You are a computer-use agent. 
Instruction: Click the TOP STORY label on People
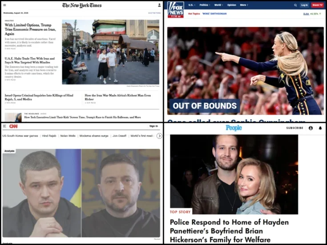(180, 212)
